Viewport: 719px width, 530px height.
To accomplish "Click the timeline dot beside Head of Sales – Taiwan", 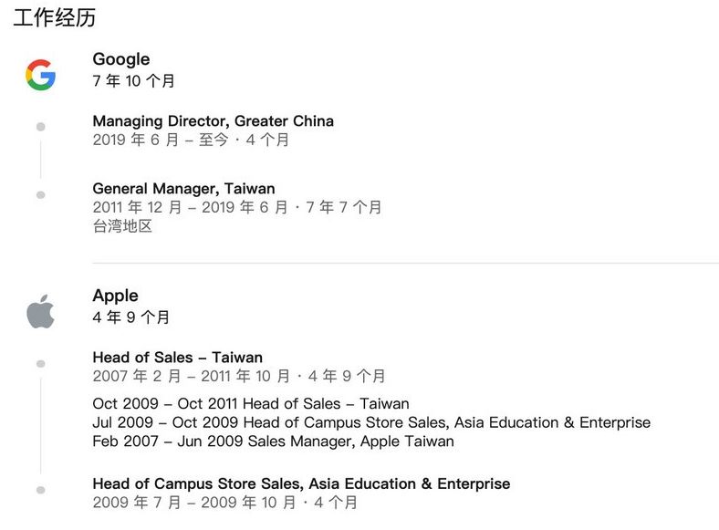I will coord(40,364).
